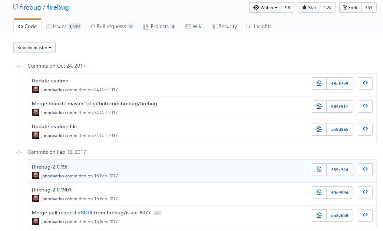Viewport: 383px width, 231px height.
Task: Open the firebug organization link
Action: pyautogui.click(x=30, y=7)
